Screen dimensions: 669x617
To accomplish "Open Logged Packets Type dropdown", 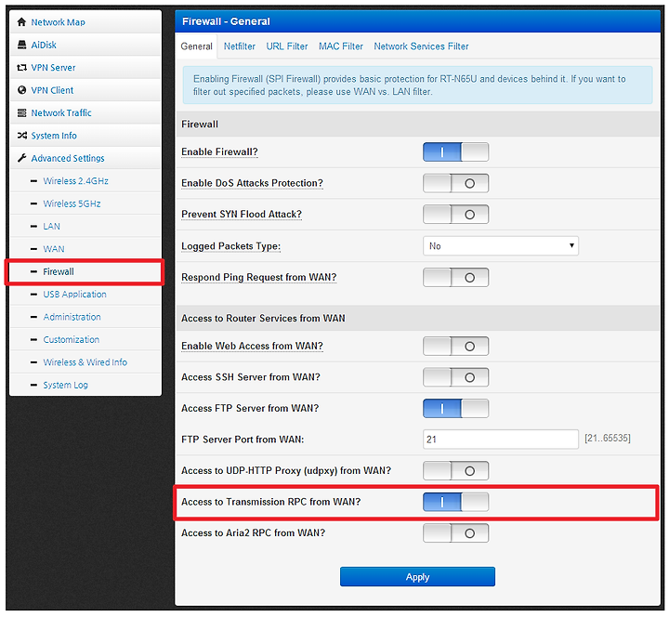I will click(501, 245).
